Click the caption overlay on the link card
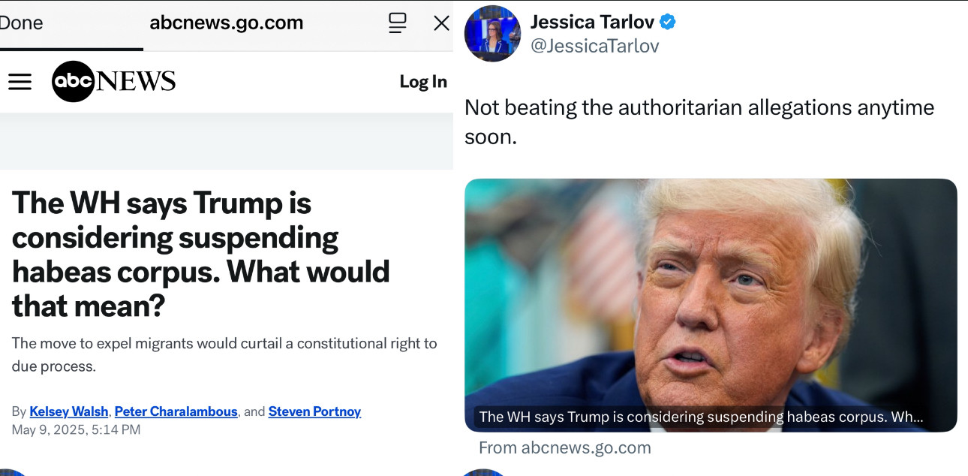968x476 pixels. 701,417
